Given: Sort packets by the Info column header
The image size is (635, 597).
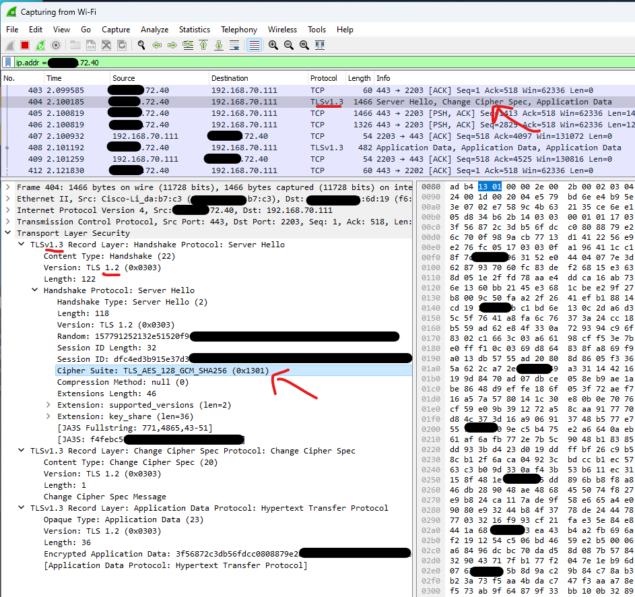Looking at the screenshot, I should 504,78.
